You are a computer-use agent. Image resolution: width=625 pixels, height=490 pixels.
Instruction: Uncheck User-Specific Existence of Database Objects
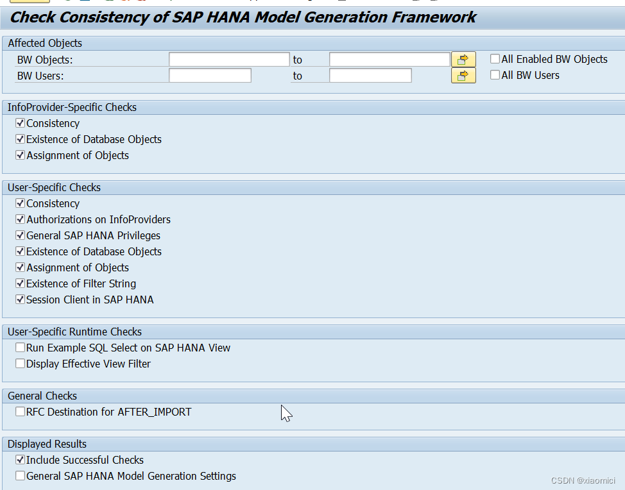point(20,251)
